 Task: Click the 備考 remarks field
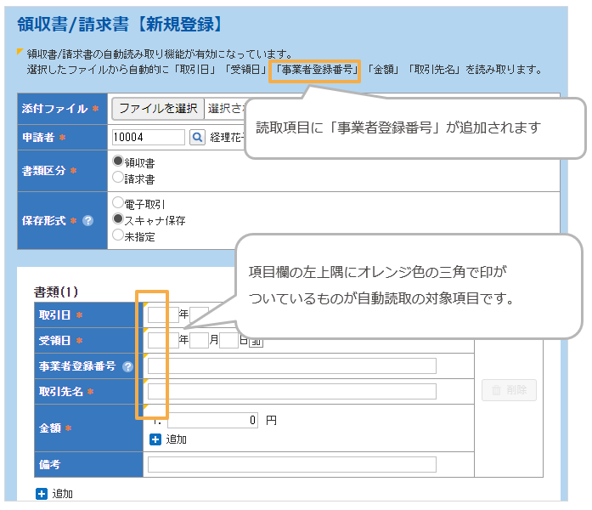pos(291,465)
